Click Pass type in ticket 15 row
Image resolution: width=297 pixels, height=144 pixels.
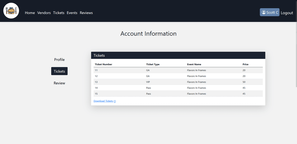165,94
